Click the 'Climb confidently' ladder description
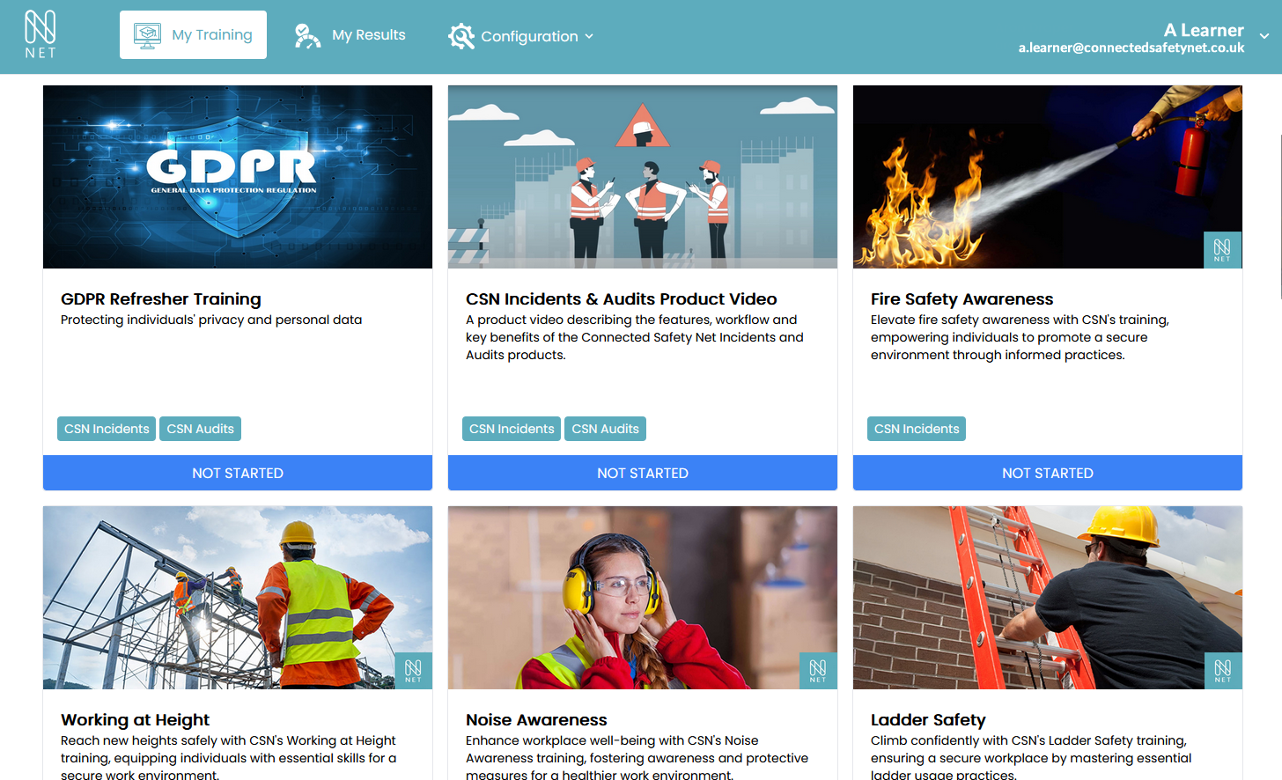 1031,758
